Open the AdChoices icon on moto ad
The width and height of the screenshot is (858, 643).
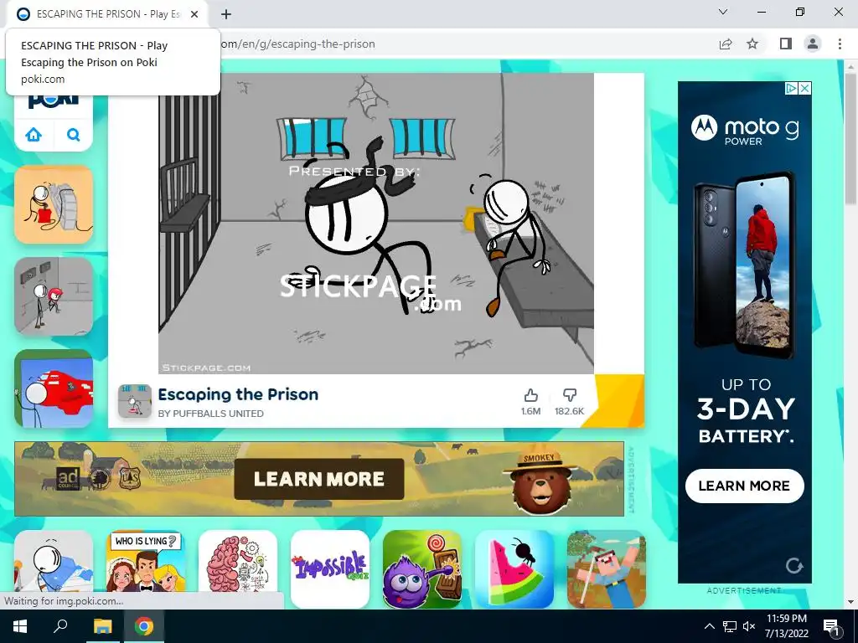tap(791, 88)
